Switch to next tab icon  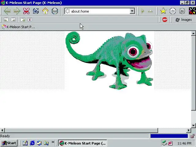[13, 20]
